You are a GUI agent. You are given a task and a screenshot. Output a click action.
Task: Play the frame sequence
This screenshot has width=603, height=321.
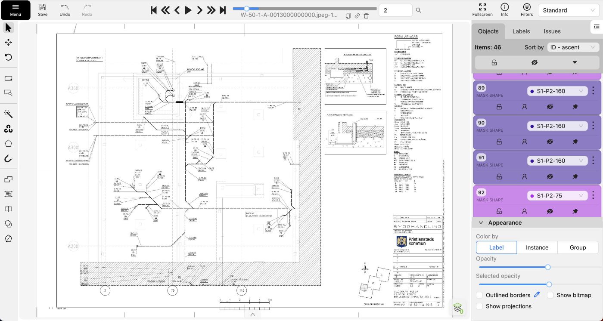pyautogui.click(x=188, y=10)
